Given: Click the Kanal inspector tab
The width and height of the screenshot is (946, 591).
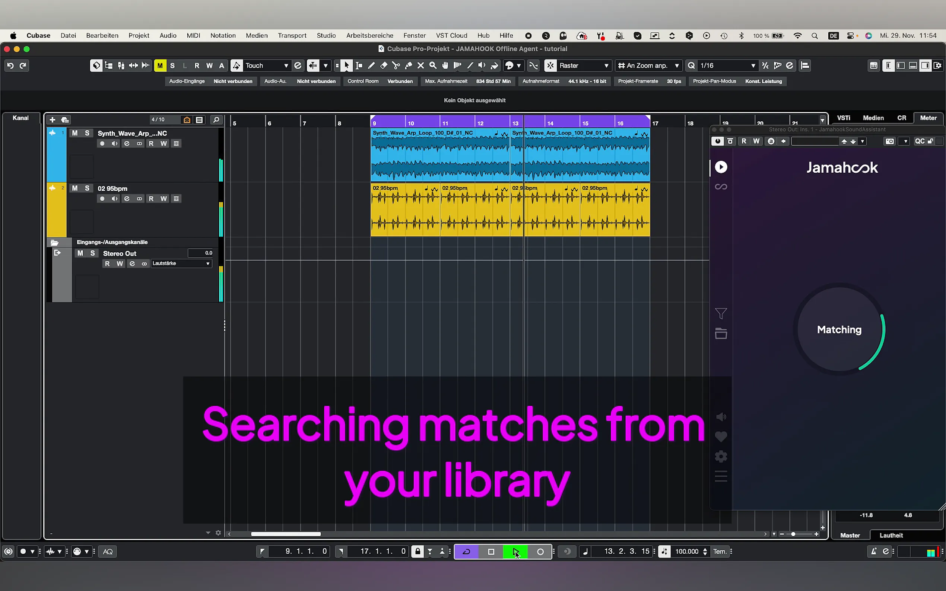Looking at the screenshot, I should click(21, 118).
